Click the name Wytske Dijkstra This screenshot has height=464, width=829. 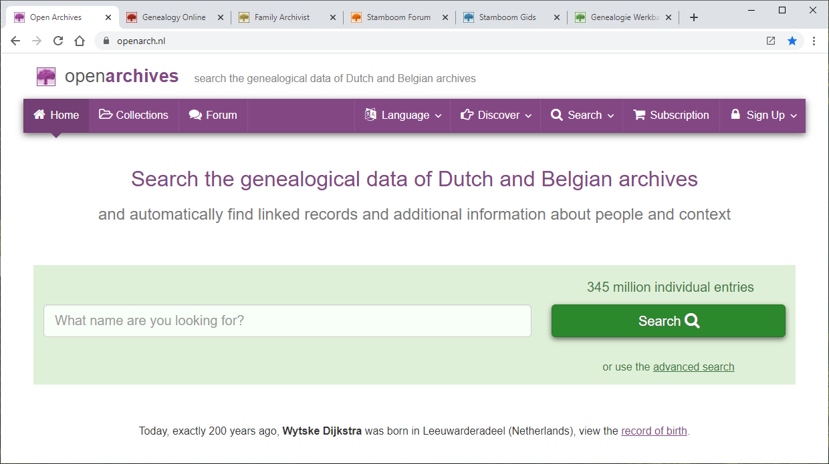tap(322, 431)
